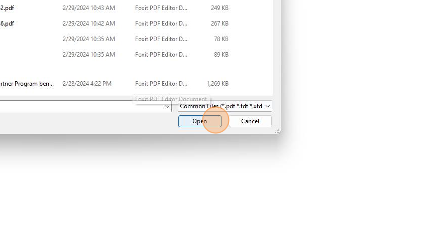Pick the file sized 89 KB
Image resolution: width=432 pixels, height=241 pixels.
pyautogui.click(x=221, y=55)
